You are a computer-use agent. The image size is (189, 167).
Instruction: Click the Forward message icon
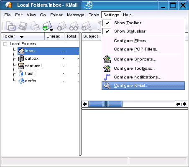[86, 26]
